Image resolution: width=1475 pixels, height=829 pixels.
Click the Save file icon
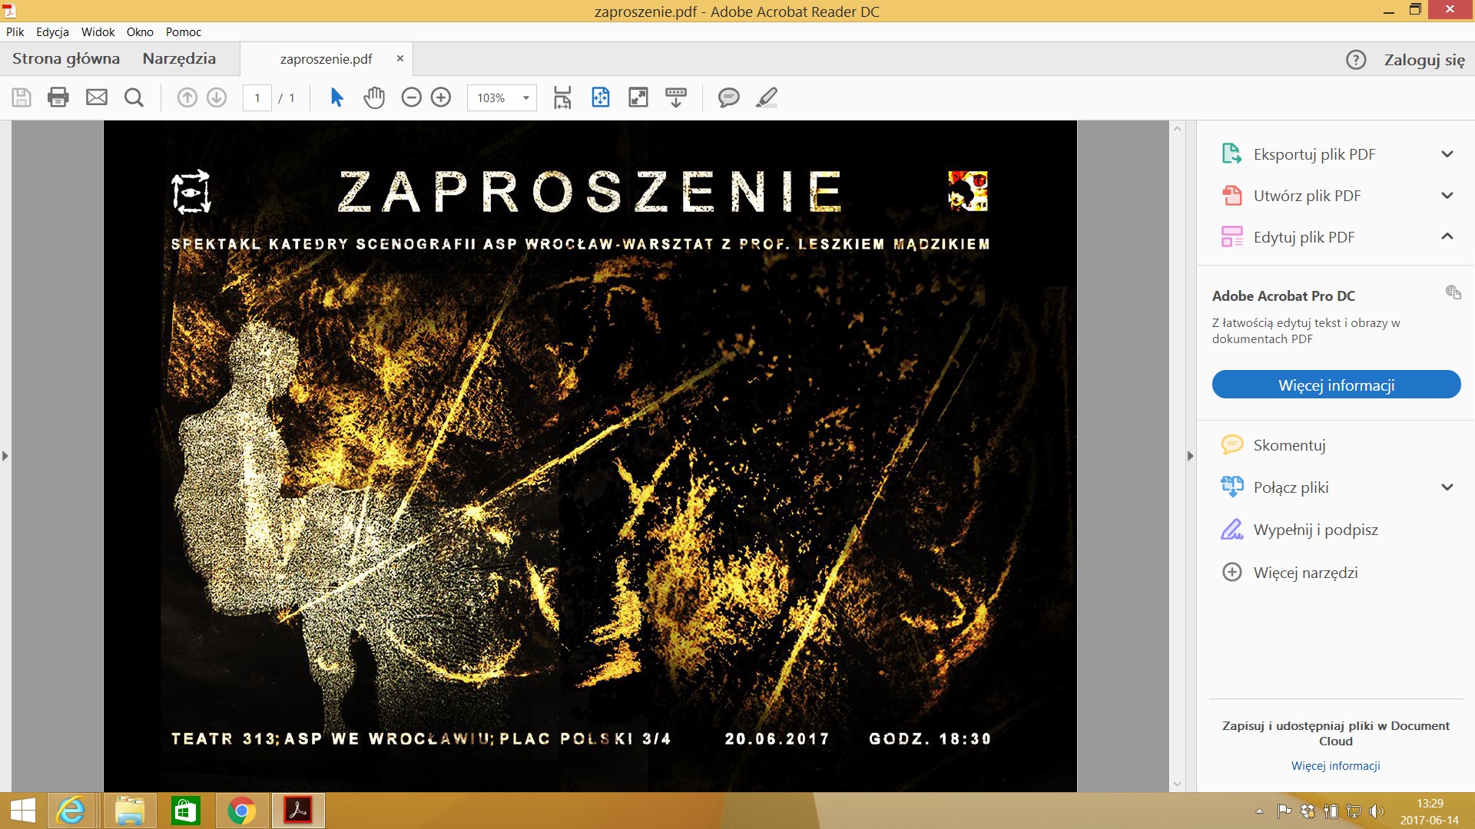point(22,97)
